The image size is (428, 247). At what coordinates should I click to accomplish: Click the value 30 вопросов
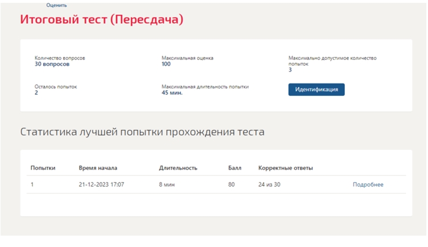tap(52, 64)
